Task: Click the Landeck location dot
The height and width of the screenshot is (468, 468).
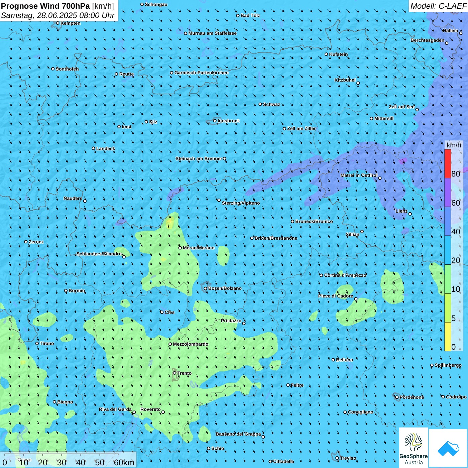Action: [x=94, y=148]
